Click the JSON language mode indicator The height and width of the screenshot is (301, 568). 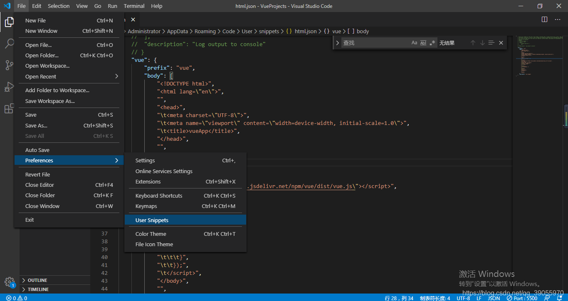click(x=494, y=298)
